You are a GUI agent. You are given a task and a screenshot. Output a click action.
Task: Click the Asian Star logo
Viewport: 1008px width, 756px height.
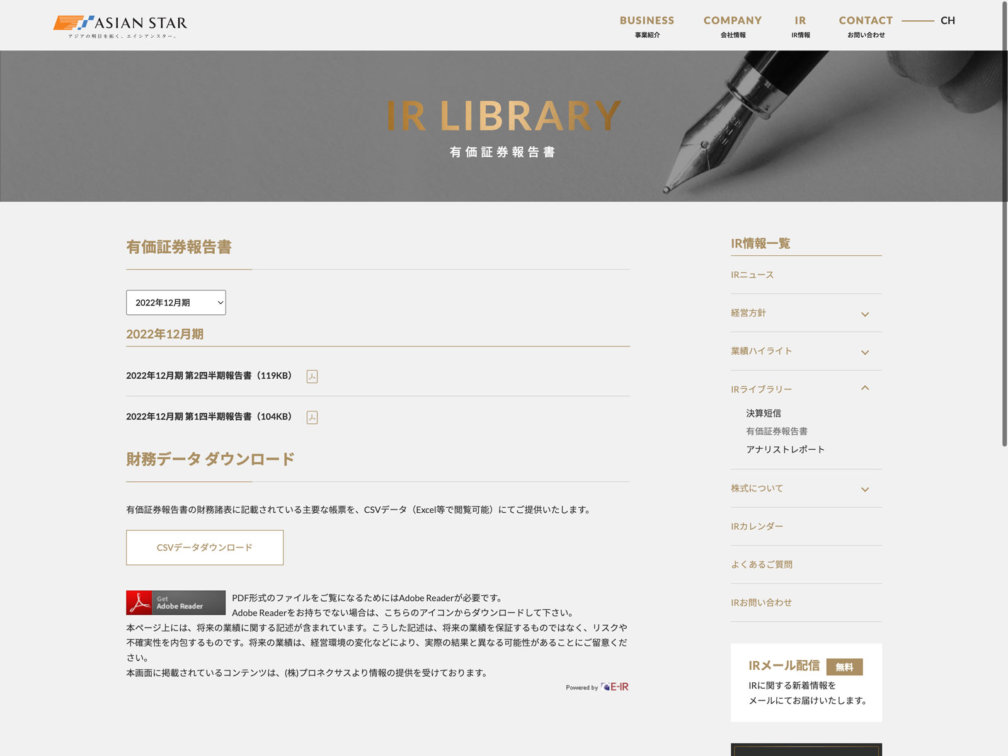[120, 25]
